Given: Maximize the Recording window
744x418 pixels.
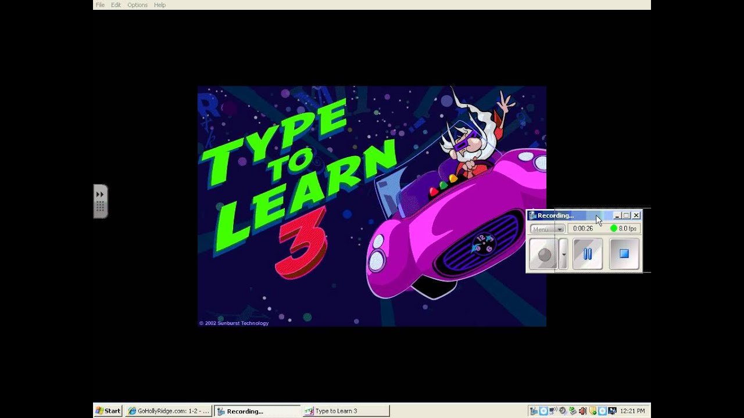Looking at the screenshot, I should (x=627, y=215).
